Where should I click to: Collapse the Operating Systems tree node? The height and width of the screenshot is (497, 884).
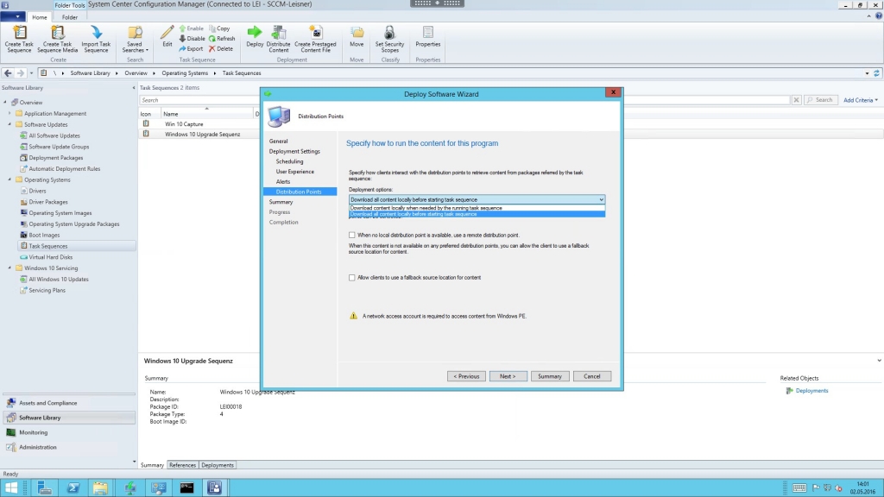[x=9, y=179]
